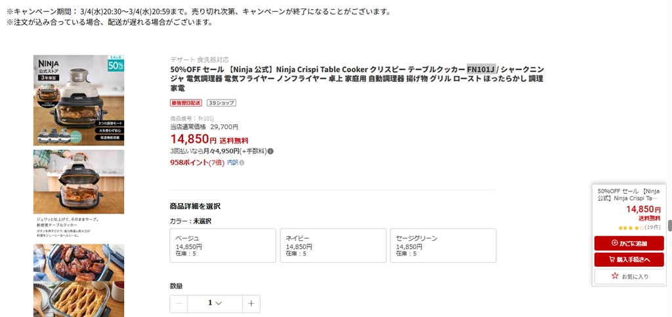The height and width of the screenshot is (317, 672).
Task: Open the 内訳 points breakdown link
Action: coord(232,163)
